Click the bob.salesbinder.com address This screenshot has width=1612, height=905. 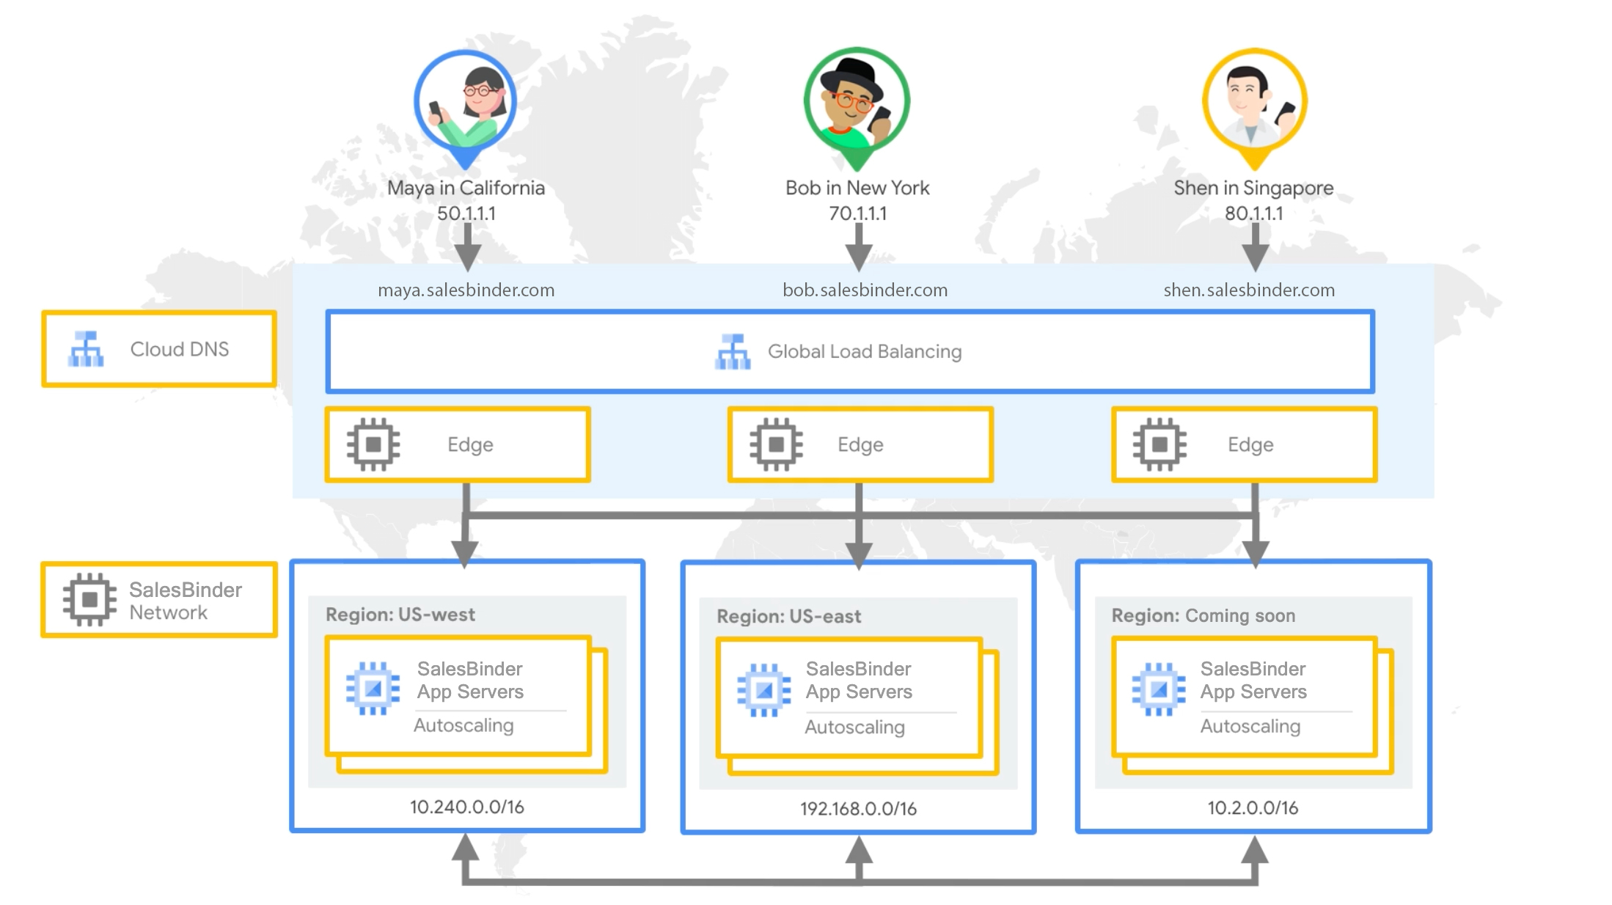[x=865, y=290]
